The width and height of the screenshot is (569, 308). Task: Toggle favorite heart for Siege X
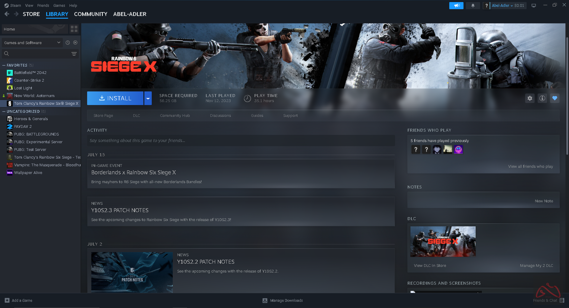pyautogui.click(x=554, y=98)
